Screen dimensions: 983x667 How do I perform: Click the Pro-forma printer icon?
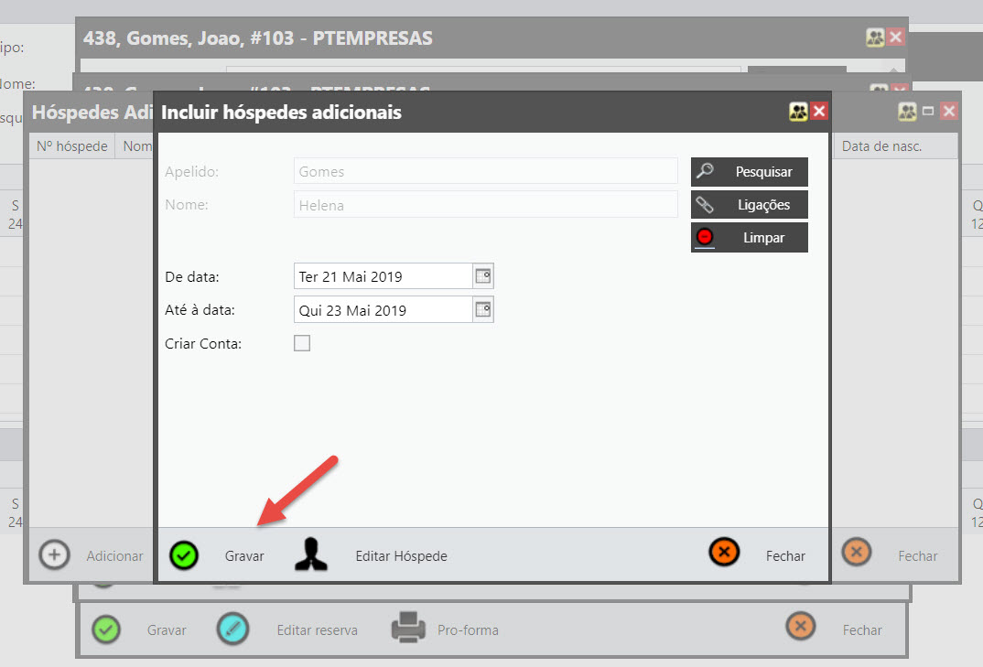409,629
